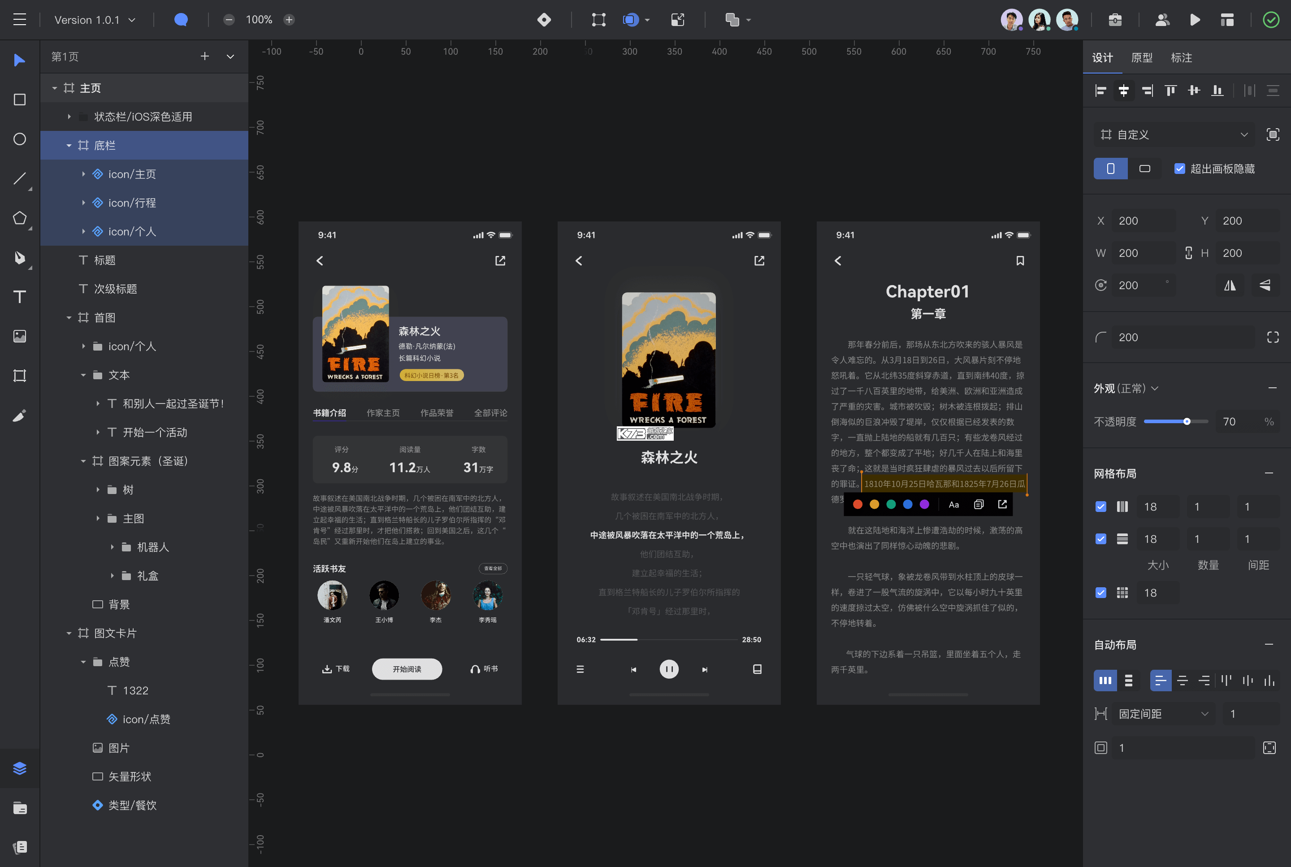Select the 全部评论 tab in mockup
Viewport: 1291px width, 867px height.
click(490, 412)
